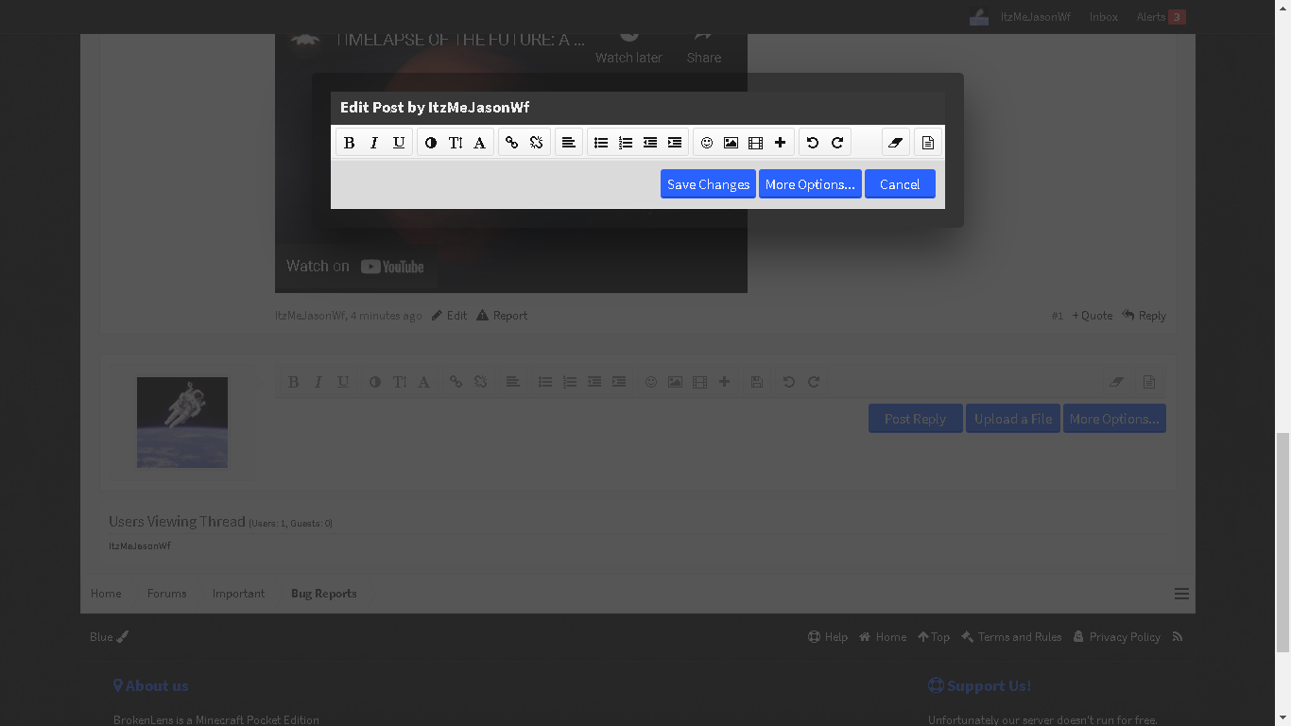Viewport: 1291px width, 726px height.
Task: Go to Important in bottom breadcrumb
Action: point(238,594)
